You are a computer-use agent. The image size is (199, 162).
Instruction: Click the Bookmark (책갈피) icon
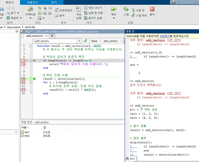(8, 18)
